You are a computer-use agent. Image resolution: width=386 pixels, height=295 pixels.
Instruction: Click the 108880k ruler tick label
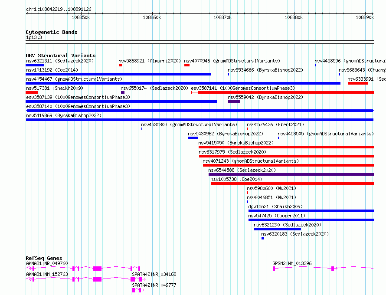click(294, 17)
